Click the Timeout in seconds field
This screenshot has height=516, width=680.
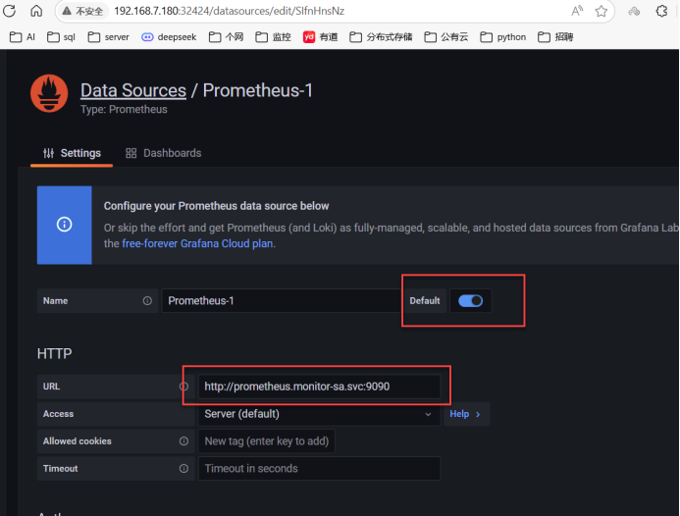click(x=319, y=469)
